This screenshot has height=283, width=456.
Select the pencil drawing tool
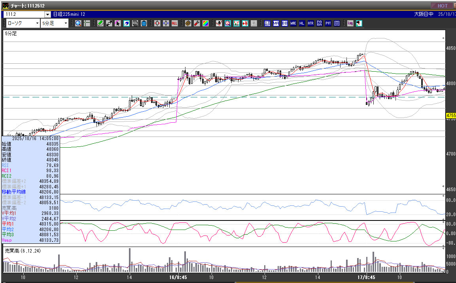(x=100, y=23)
